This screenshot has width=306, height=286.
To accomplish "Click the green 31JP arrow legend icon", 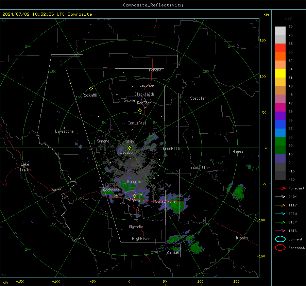I will tap(280, 222).
